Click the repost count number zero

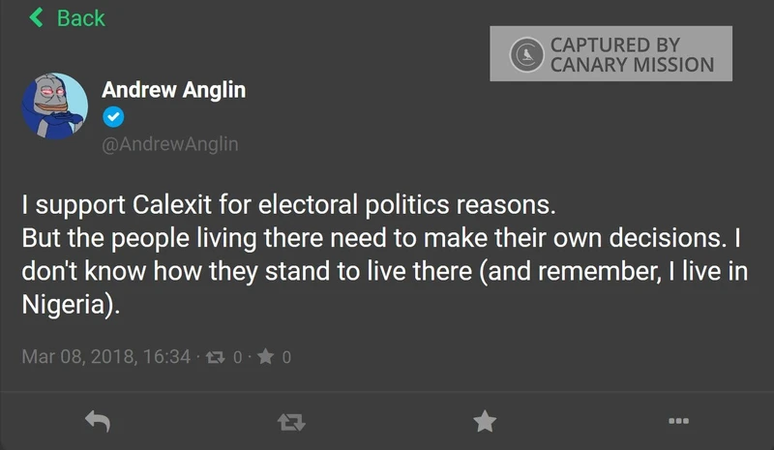(x=238, y=357)
